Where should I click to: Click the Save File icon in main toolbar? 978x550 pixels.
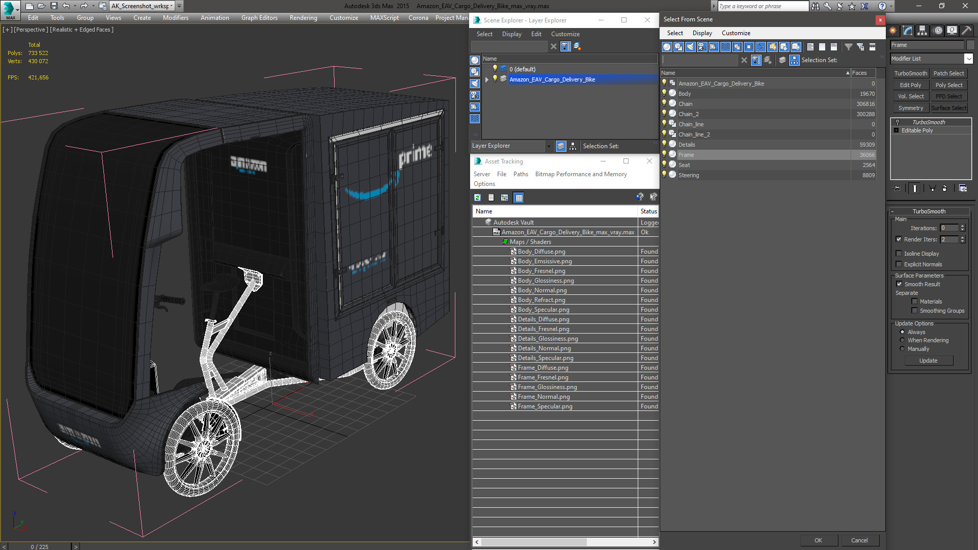coord(53,6)
